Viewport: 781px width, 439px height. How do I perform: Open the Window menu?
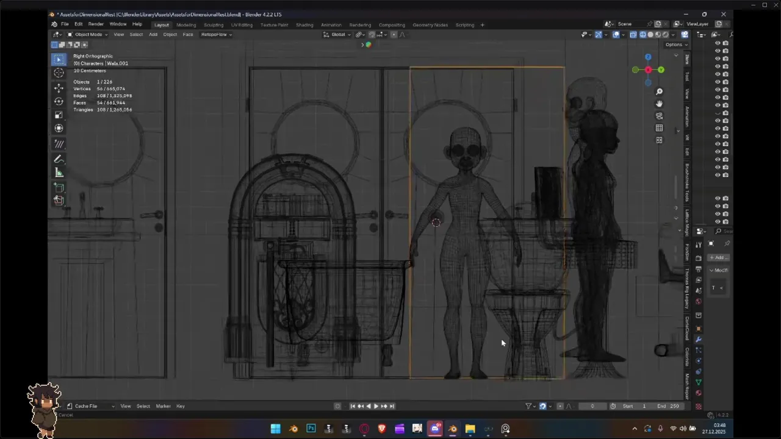tap(118, 24)
